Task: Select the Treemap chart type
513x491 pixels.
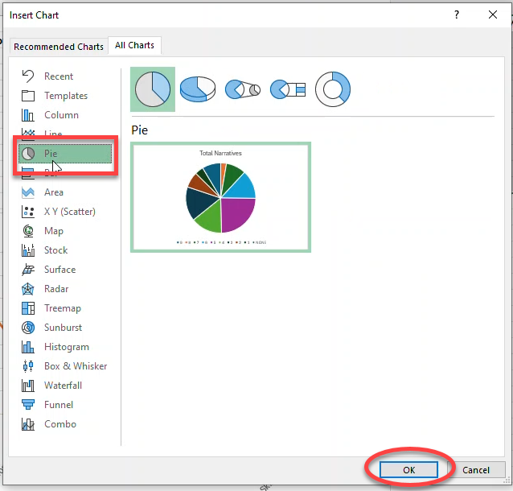Action: (62, 308)
